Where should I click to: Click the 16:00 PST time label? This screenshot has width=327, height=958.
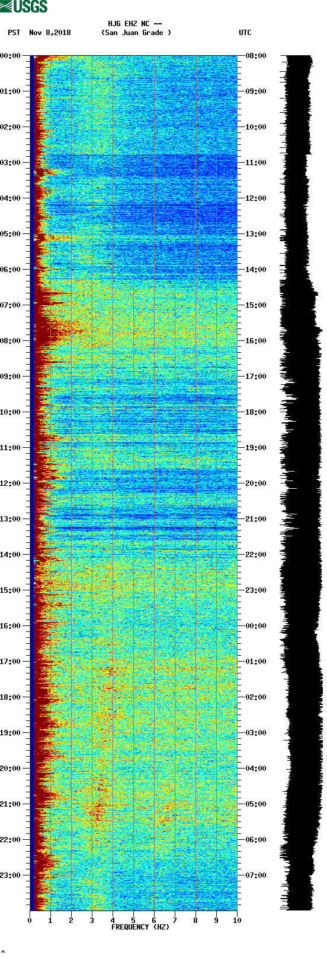pyautogui.click(x=11, y=626)
